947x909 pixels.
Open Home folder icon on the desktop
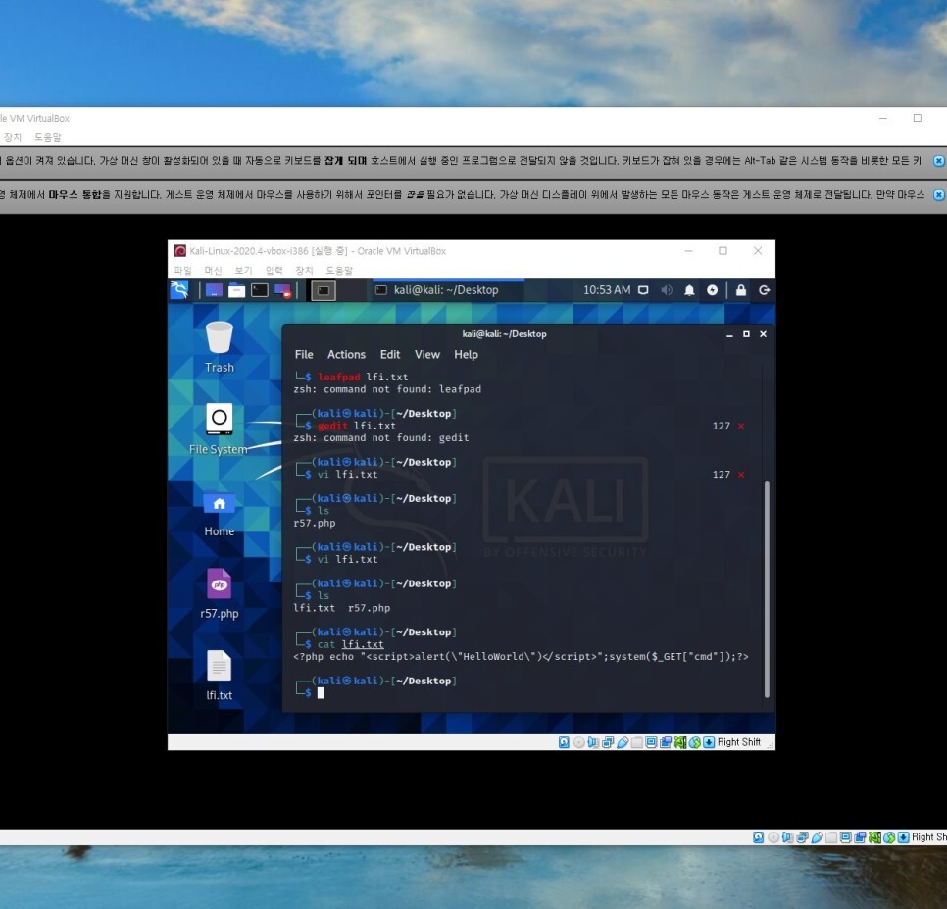tap(220, 514)
